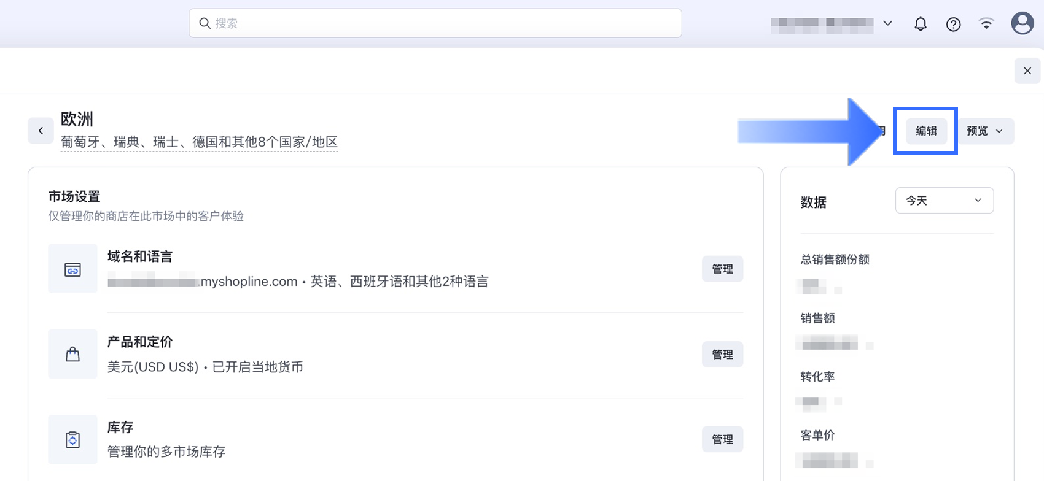Expand the store switcher dropdown in top bar
The width and height of the screenshot is (1044, 481).
pos(888,23)
